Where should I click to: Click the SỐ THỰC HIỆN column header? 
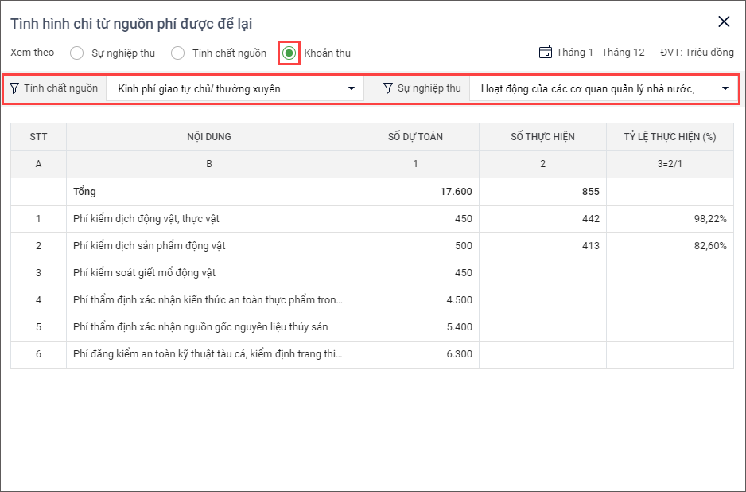542,137
